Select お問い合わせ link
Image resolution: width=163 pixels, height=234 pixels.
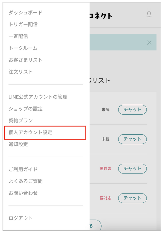(x=23, y=193)
